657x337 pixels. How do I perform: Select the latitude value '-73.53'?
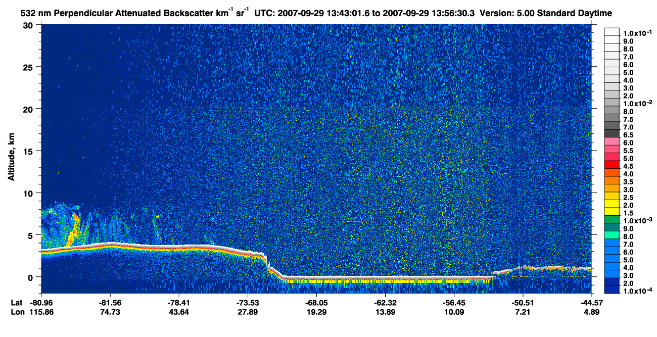point(248,303)
